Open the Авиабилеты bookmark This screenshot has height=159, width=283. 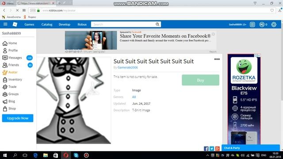(11, 17)
